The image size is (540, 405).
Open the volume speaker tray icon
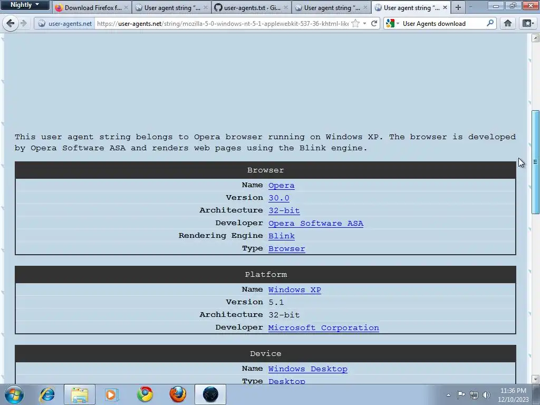click(486, 395)
